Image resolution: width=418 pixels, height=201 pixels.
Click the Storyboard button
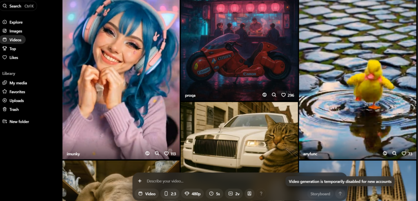pyautogui.click(x=320, y=194)
